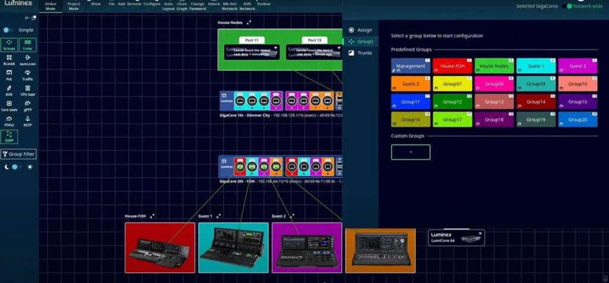Image resolution: width=609 pixels, height=283 pixels.
Task: Toggle the IGMP overlay
Action: pos(10,137)
